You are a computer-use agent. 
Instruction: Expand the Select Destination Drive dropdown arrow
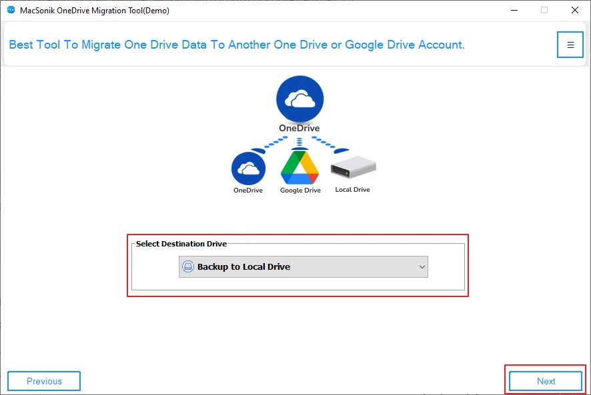pyautogui.click(x=422, y=267)
